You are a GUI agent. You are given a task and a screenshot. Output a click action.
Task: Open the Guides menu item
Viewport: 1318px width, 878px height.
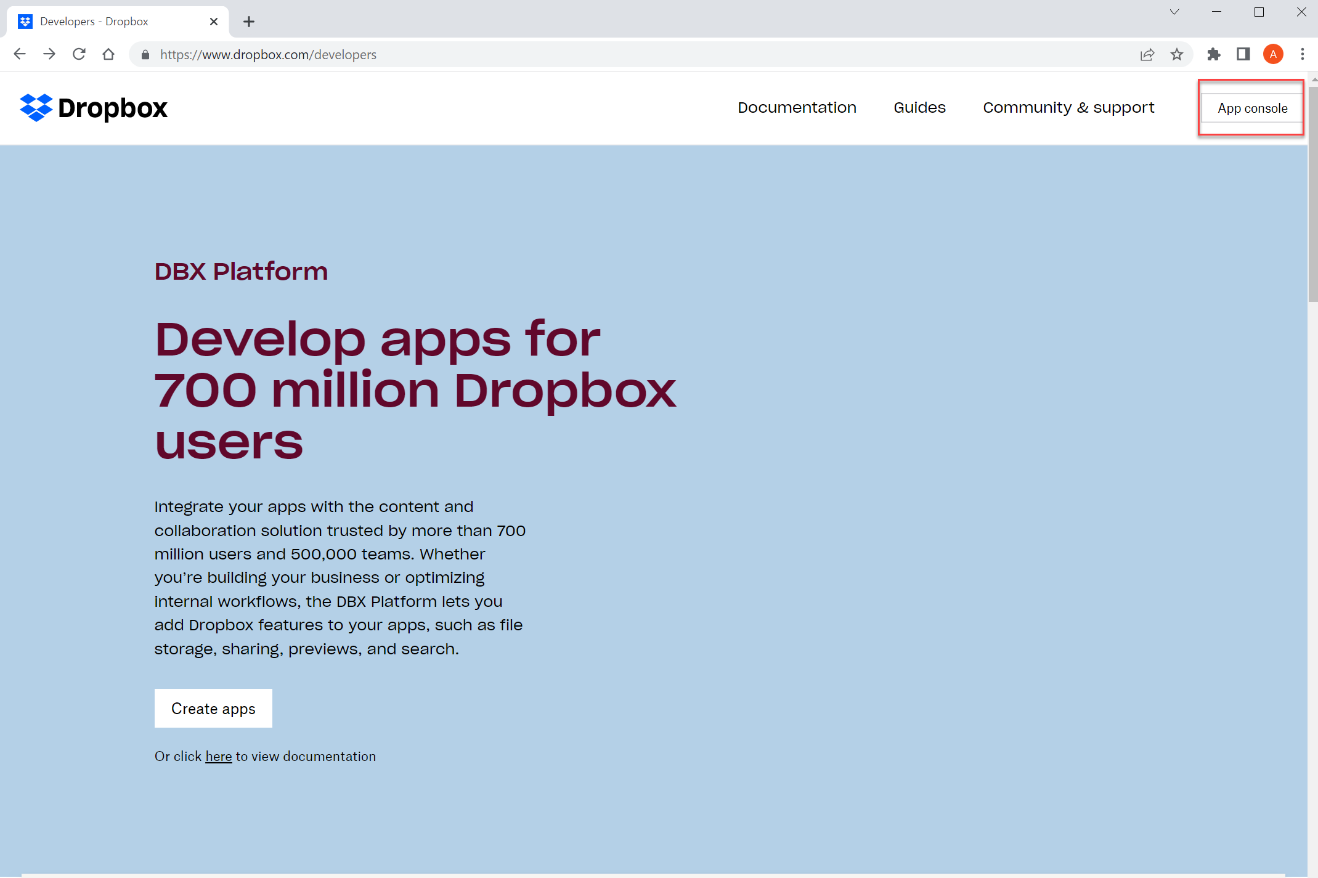click(919, 108)
